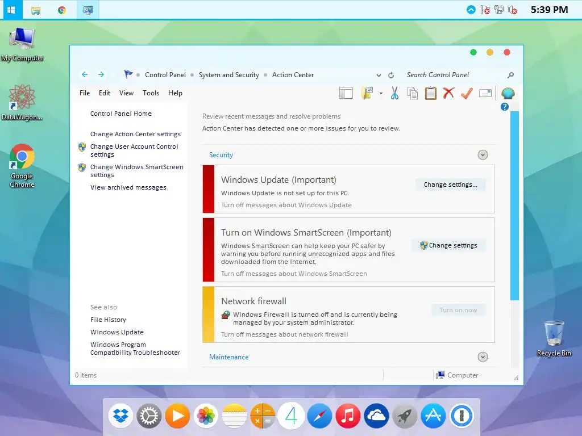The image size is (582, 436).
Task: Go forward with the right arrow
Action: tap(101, 74)
